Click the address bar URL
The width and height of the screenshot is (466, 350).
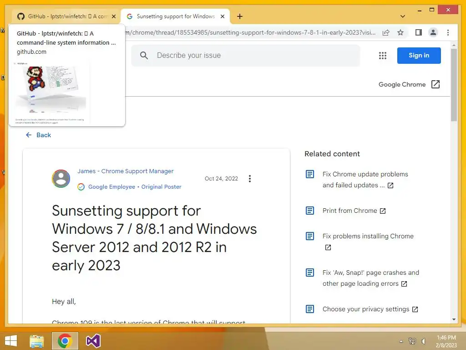[251, 32]
